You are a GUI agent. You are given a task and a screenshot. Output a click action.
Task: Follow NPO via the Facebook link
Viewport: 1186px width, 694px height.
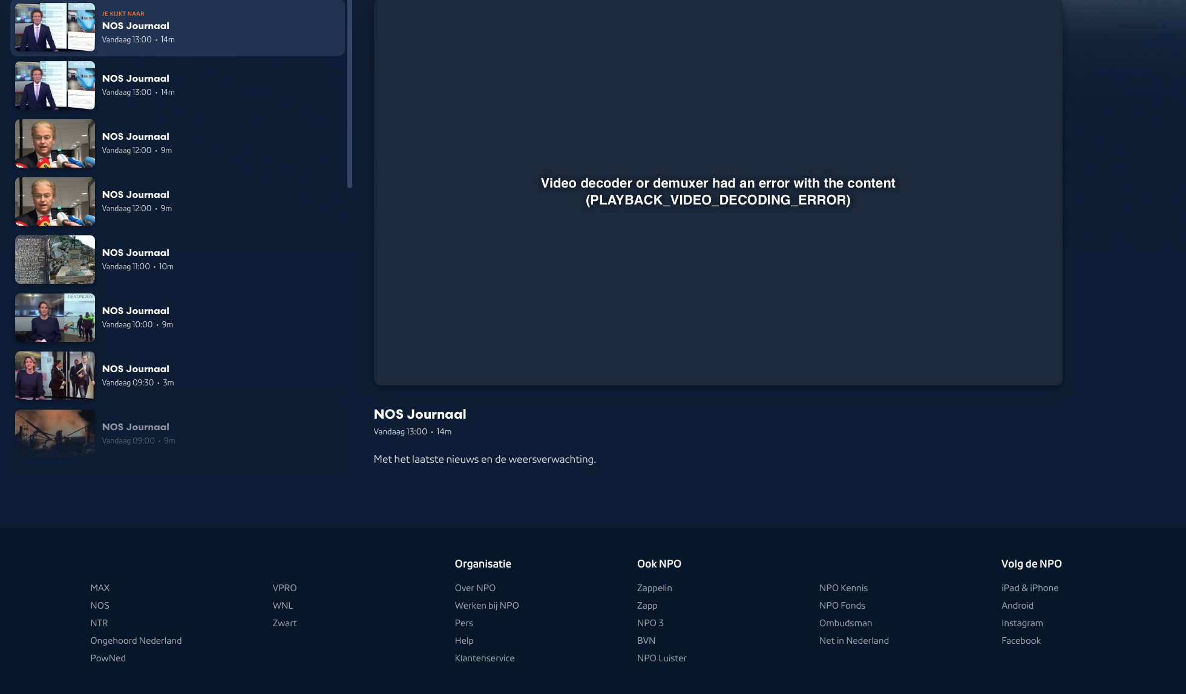click(x=1021, y=641)
